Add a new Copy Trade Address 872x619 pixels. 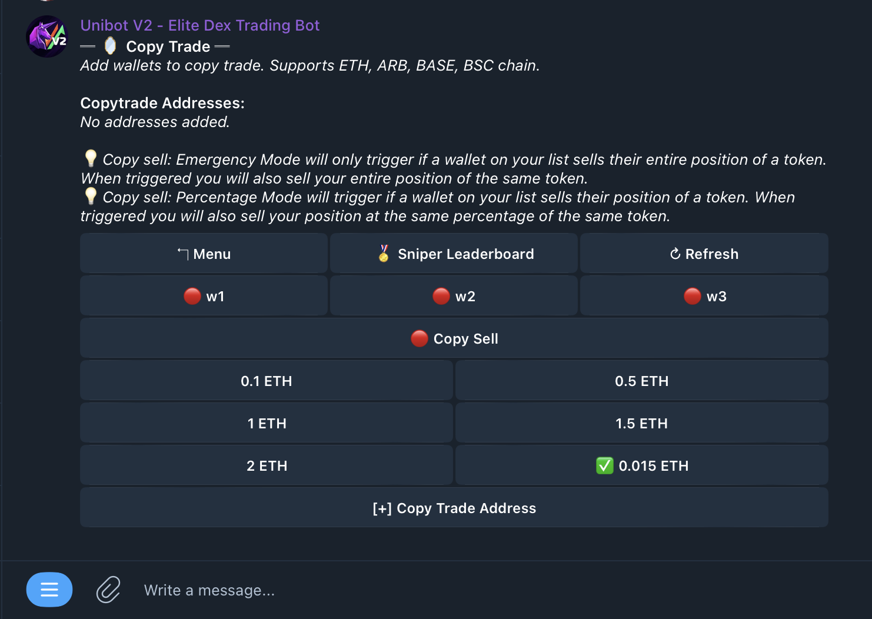tap(454, 508)
